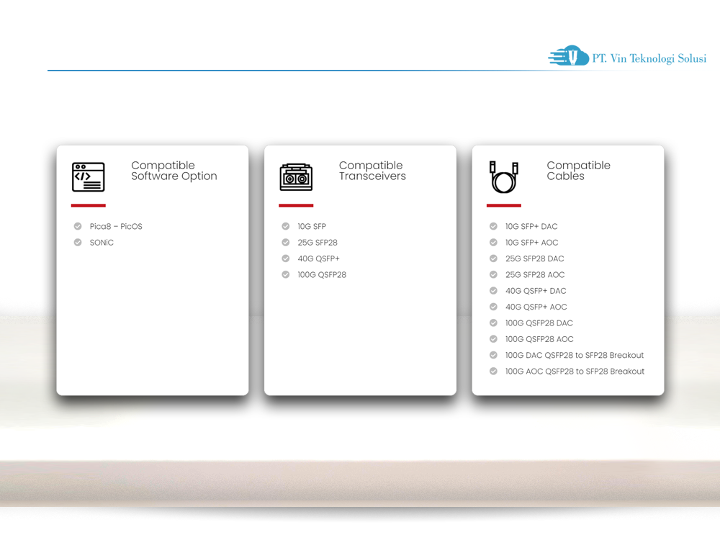Screen dimensions: 720x540
Task: Select the 40G QSFP+ AOC cable text
Action: [x=536, y=307]
